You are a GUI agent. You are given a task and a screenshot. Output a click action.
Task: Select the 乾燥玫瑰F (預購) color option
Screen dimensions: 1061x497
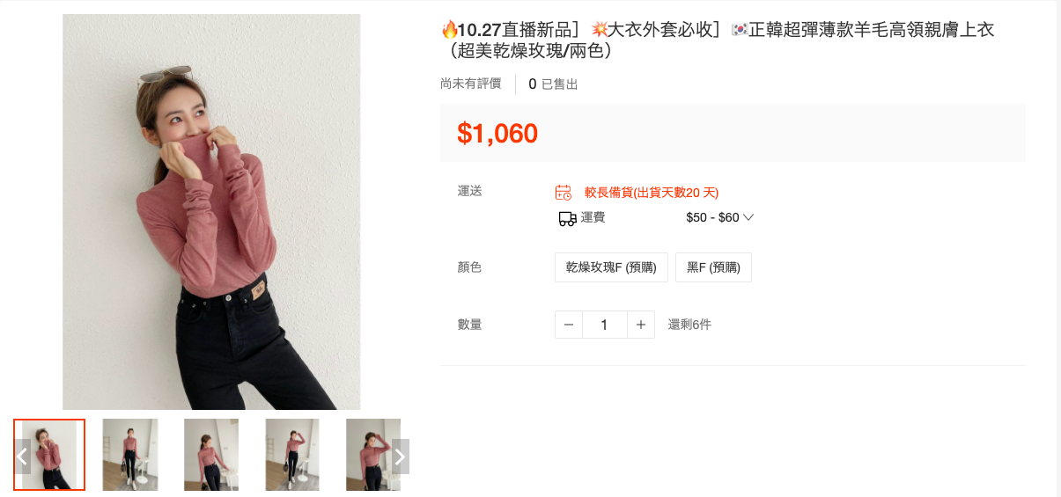click(x=611, y=267)
